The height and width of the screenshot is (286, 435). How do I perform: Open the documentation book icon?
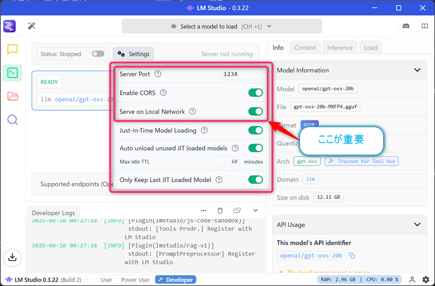coord(424,26)
